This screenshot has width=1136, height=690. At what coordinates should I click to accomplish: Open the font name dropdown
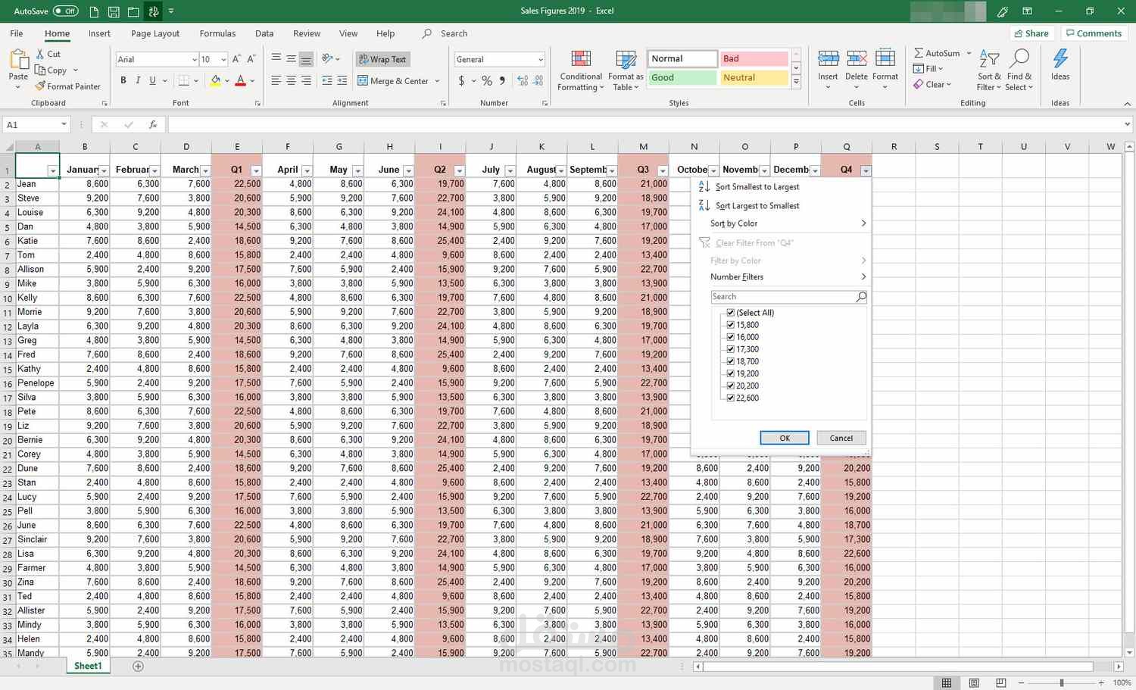194,59
